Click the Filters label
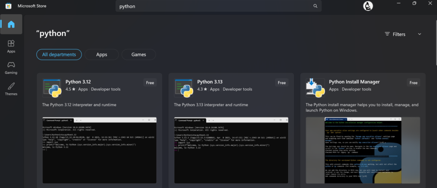This screenshot has width=437, height=188. point(399,34)
